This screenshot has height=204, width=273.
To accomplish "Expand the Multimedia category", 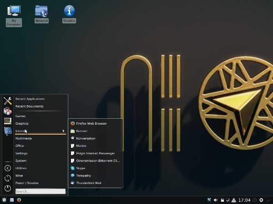I will tap(23, 138).
